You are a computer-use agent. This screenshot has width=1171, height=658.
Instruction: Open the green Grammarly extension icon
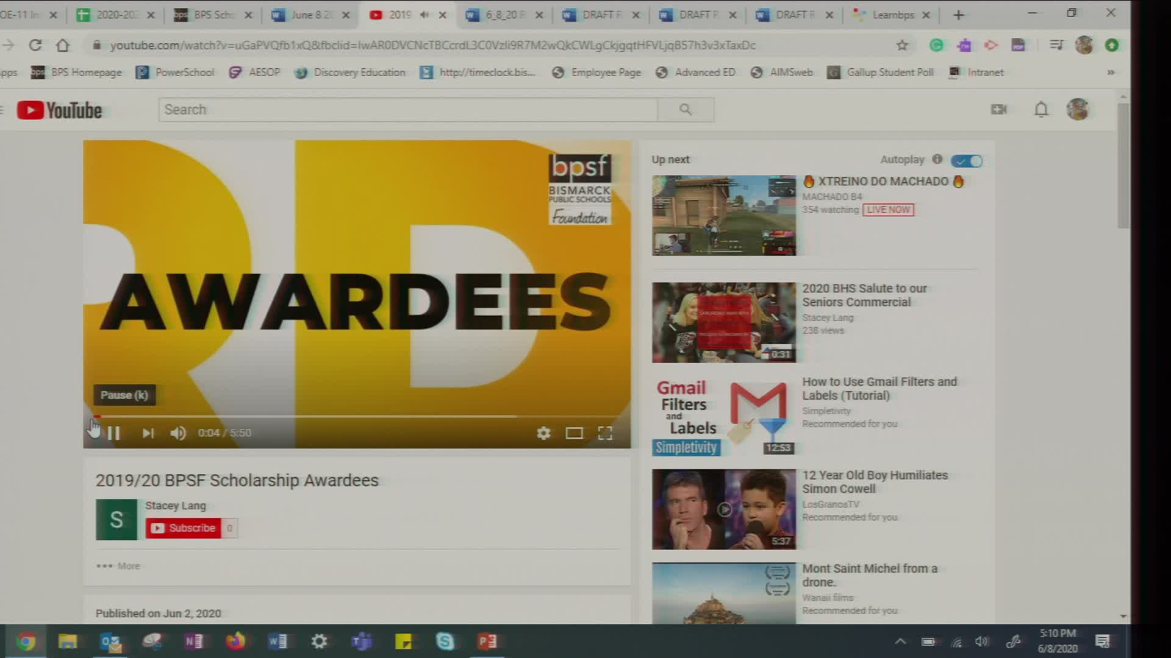click(936, 45)
